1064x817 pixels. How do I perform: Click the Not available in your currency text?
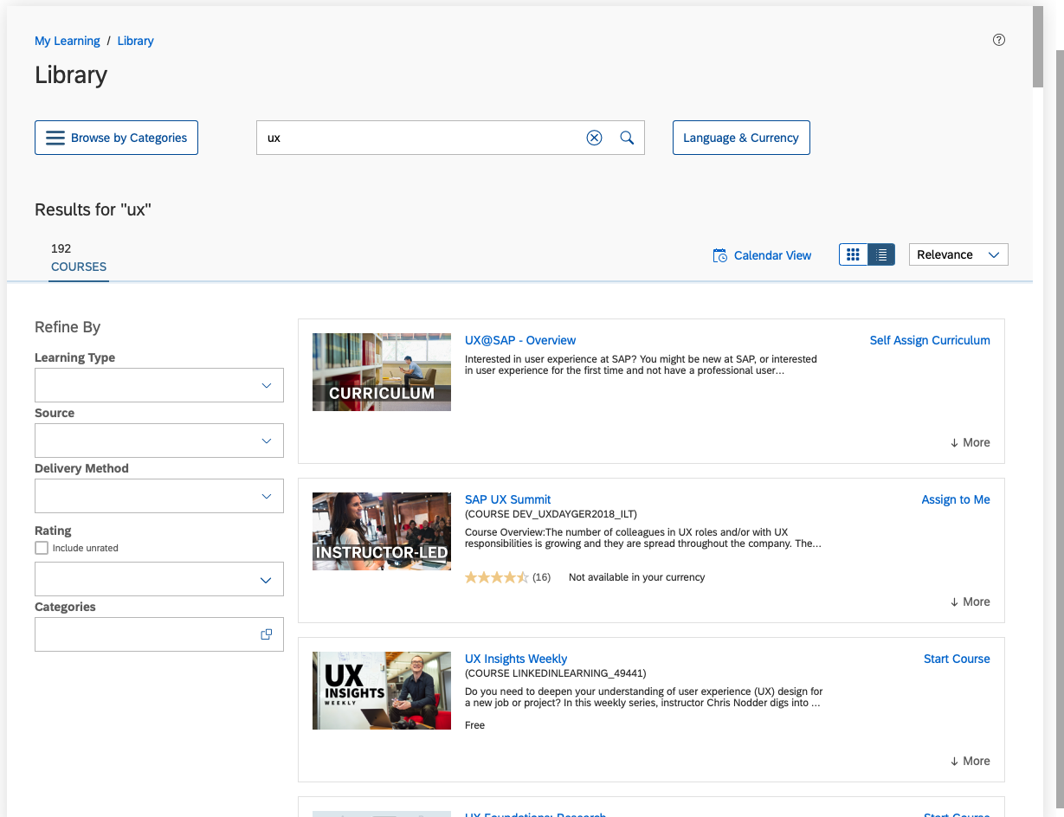click(x=637, y=577)
